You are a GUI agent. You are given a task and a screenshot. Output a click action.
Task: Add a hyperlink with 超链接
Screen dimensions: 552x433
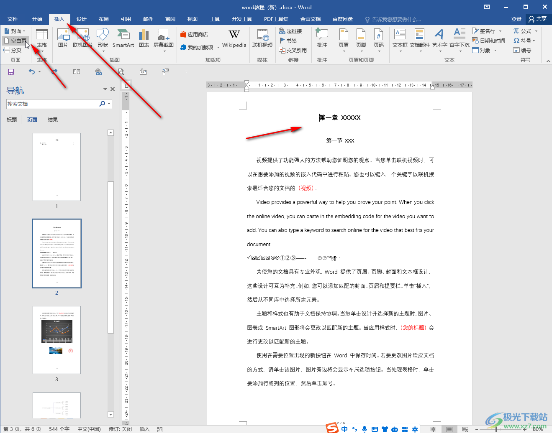(x=290, y=31)
